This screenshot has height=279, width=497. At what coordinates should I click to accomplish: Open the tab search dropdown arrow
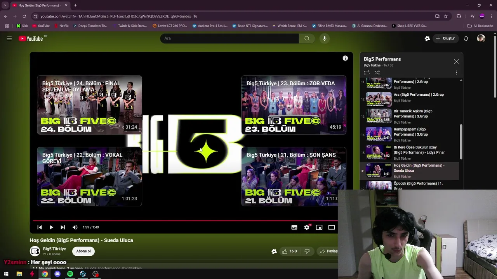(5, 5)
